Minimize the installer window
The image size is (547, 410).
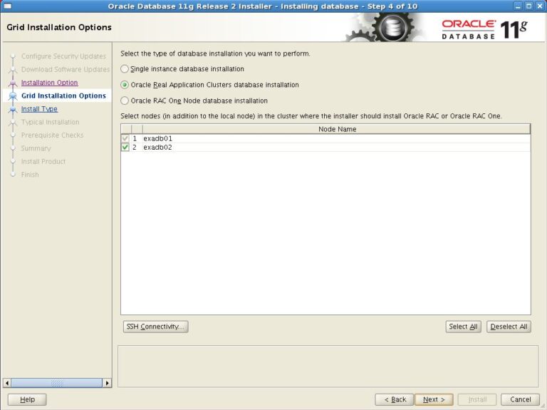[x=519, y=6]
